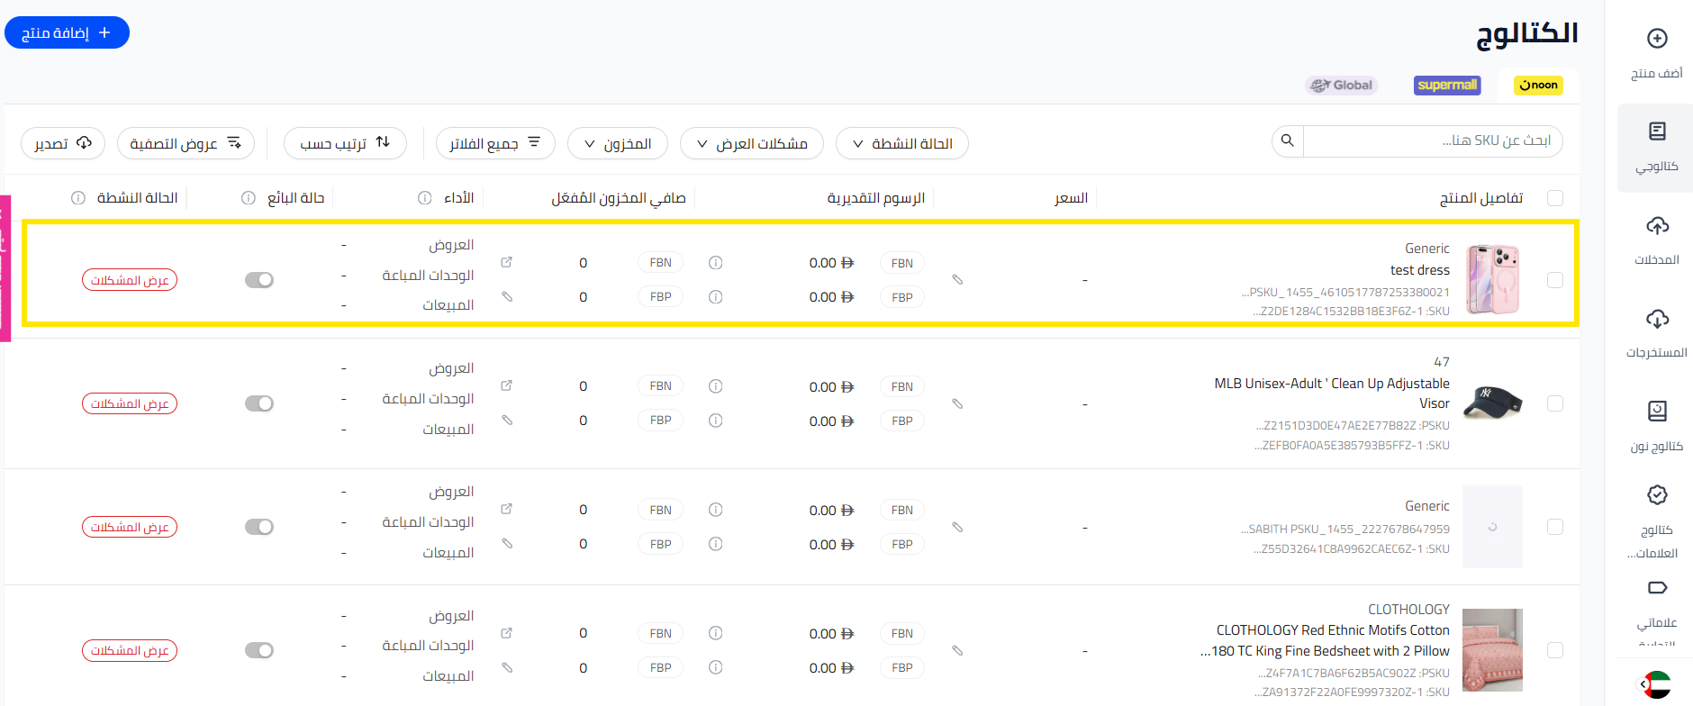Expand the Inventory filter dropdown
The image size is (1693, 706).
pyautogui.click(x=617, y=143)
